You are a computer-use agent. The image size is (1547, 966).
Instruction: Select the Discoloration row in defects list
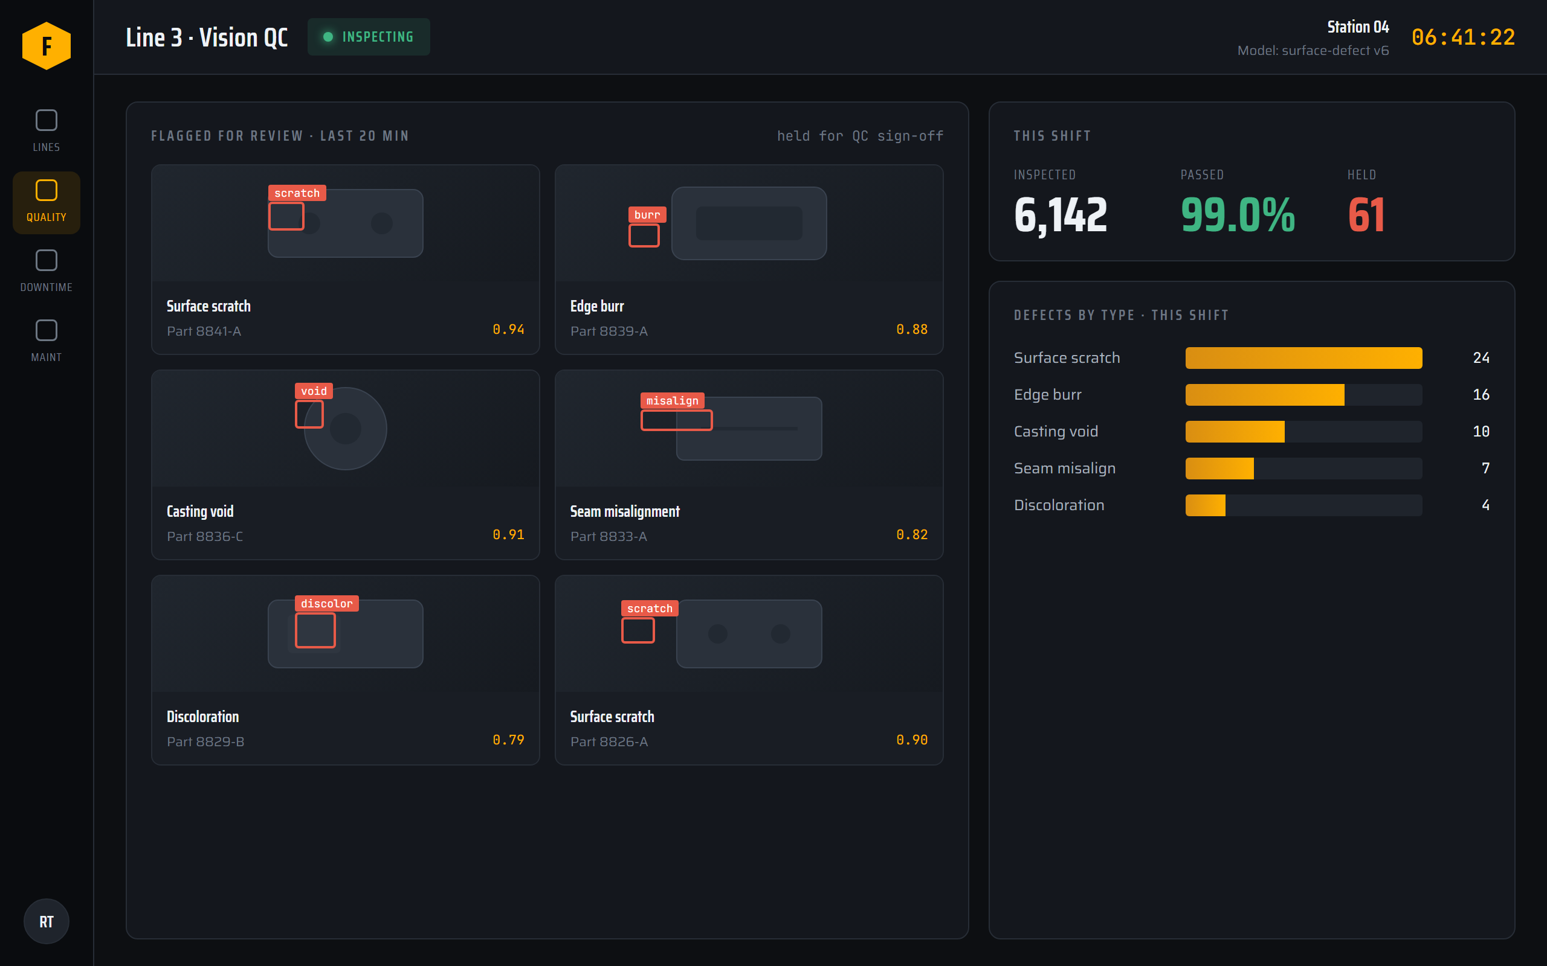point(1251,505)
